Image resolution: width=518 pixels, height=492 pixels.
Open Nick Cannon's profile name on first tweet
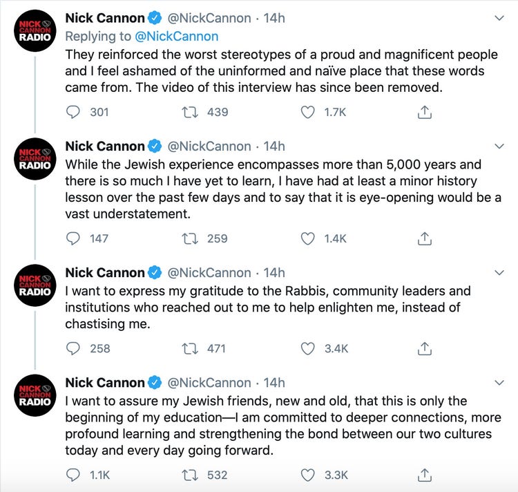click(x=105, y=19)
